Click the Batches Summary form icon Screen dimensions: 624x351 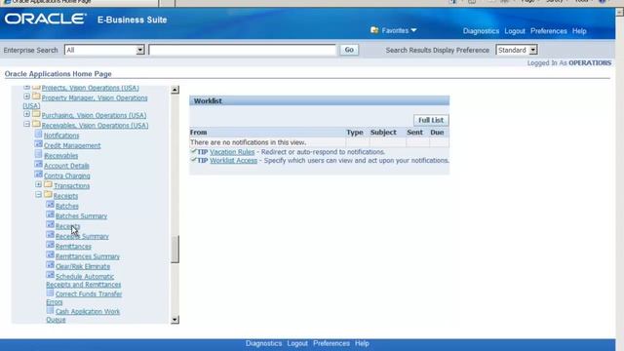[x=50, y=214]
